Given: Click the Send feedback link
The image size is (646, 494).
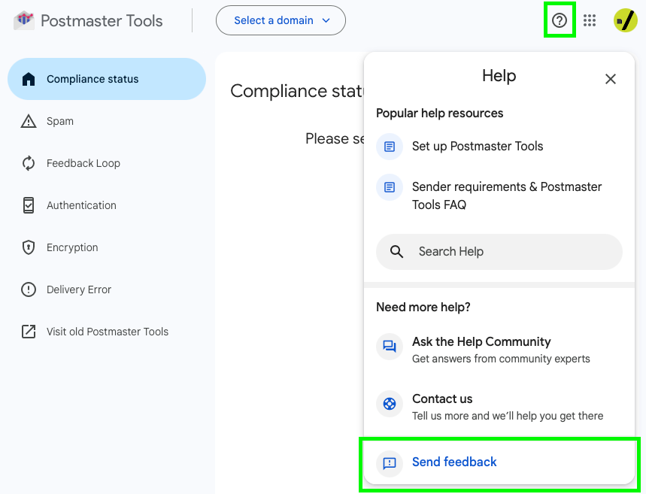Looking at the screenshot, I should click(x=453, y=462).
